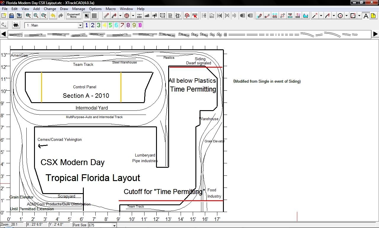
Task: Open the Options menu
Action: click(x=95, y=9)
